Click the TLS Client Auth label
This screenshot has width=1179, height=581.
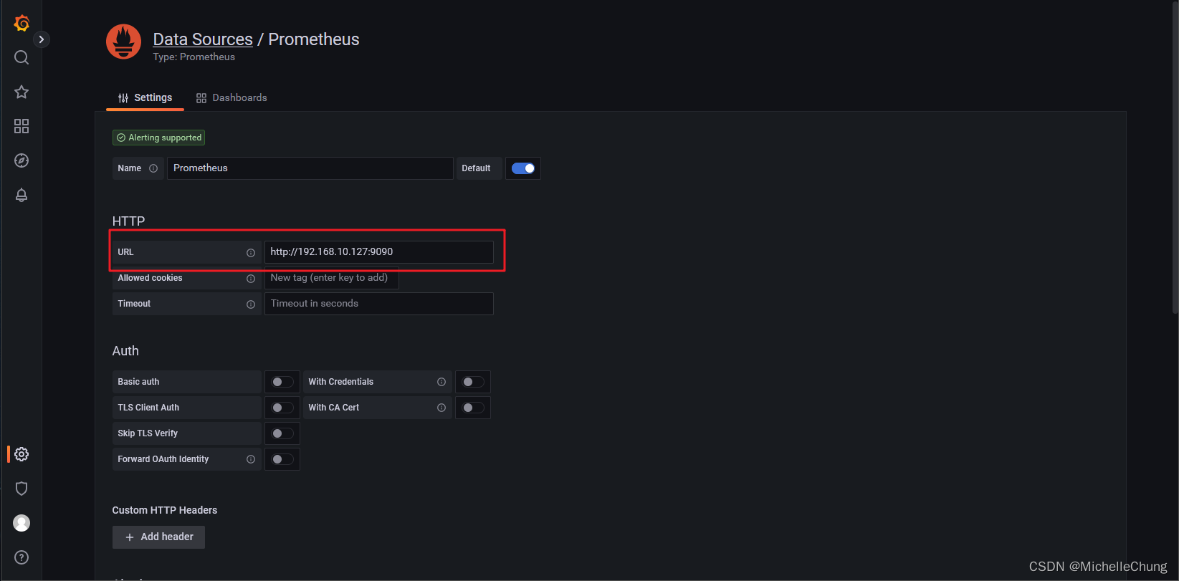[x=148, y=408]
